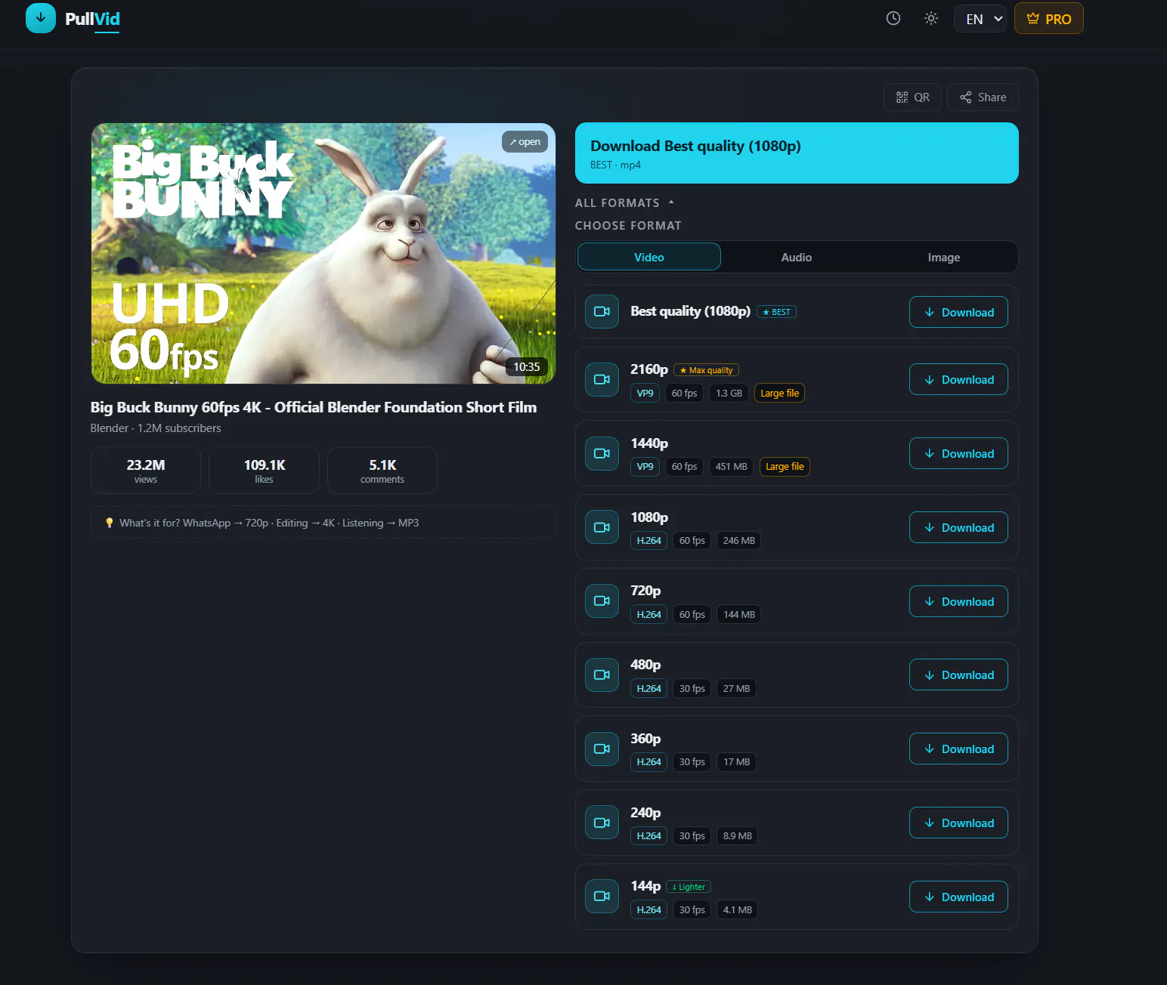The image size is (1167, 985).
Task: Collapse the ALL FORMATS section
Action: (625, 203)
